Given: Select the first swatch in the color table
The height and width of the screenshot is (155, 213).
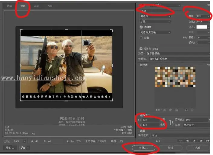Looking at the screenshot, I should tap(156, 68).
